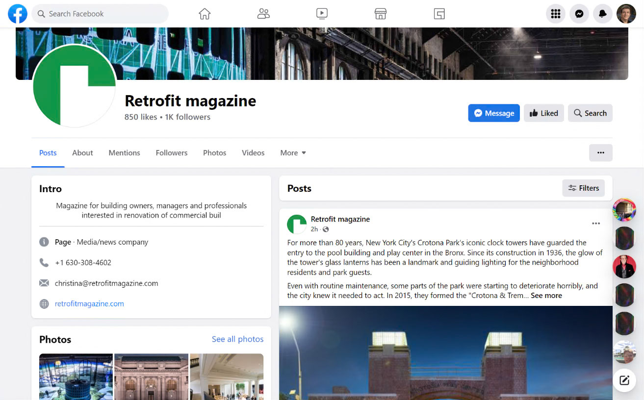Open the Posts Filters button
Image resolution: width=644 pixels, height=400 pixels.
point(584,188)
